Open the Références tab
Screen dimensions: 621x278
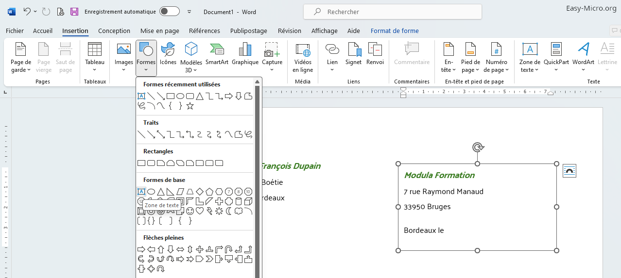[205, 31]
